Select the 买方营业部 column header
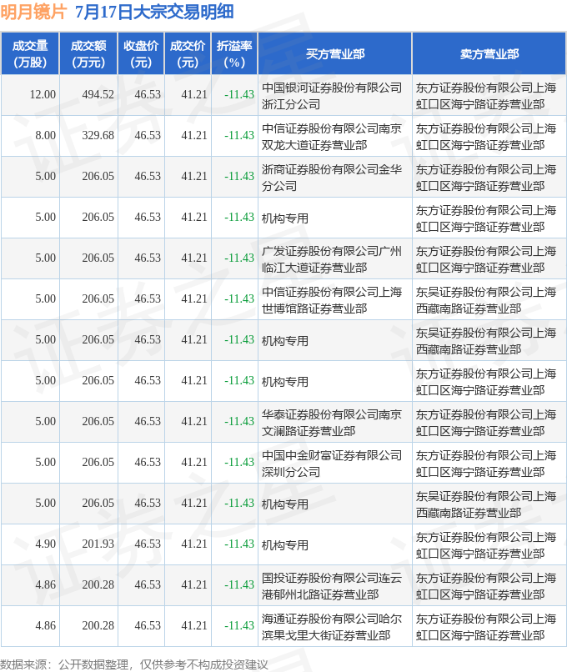 (x=334, y=54)
